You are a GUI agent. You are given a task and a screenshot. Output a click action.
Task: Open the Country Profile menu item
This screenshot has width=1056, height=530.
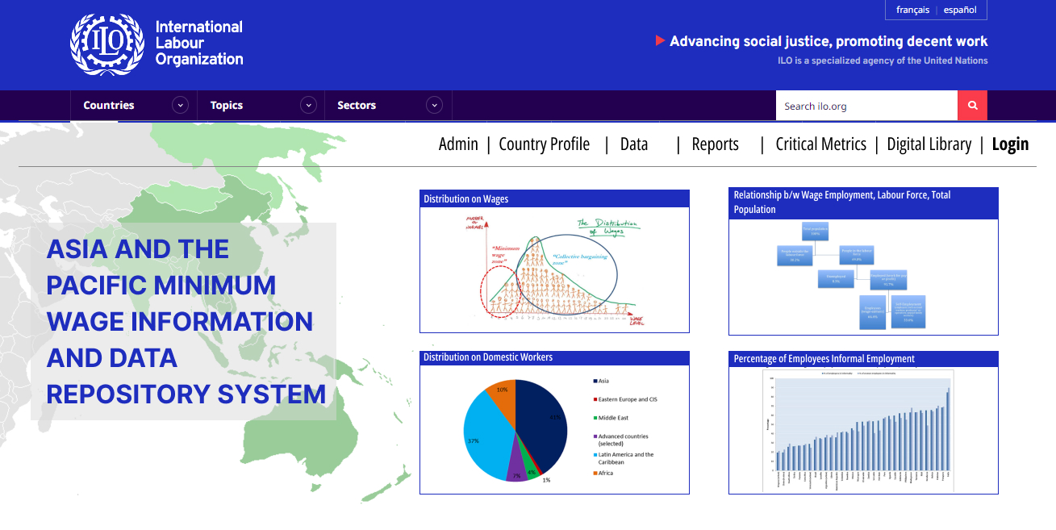pos(544,144)
